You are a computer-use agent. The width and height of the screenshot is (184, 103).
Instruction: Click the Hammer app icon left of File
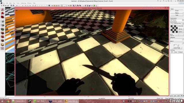pos(1,3)
